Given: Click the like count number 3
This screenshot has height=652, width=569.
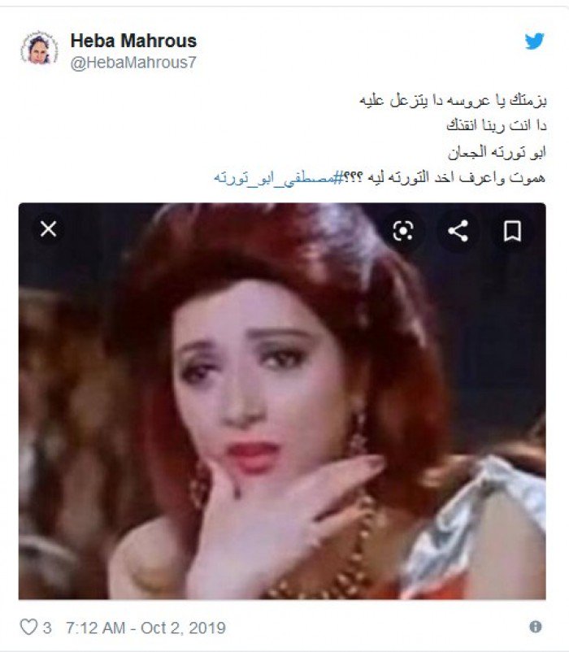Looking at the screenshot, I should [x=47, y=628].
